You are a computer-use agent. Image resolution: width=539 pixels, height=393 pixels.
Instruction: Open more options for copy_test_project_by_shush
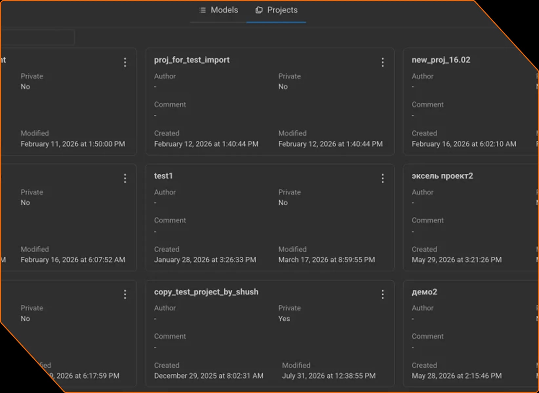tap(383, 294)
